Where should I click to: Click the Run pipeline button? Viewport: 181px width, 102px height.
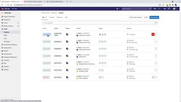tap(154, 17)
